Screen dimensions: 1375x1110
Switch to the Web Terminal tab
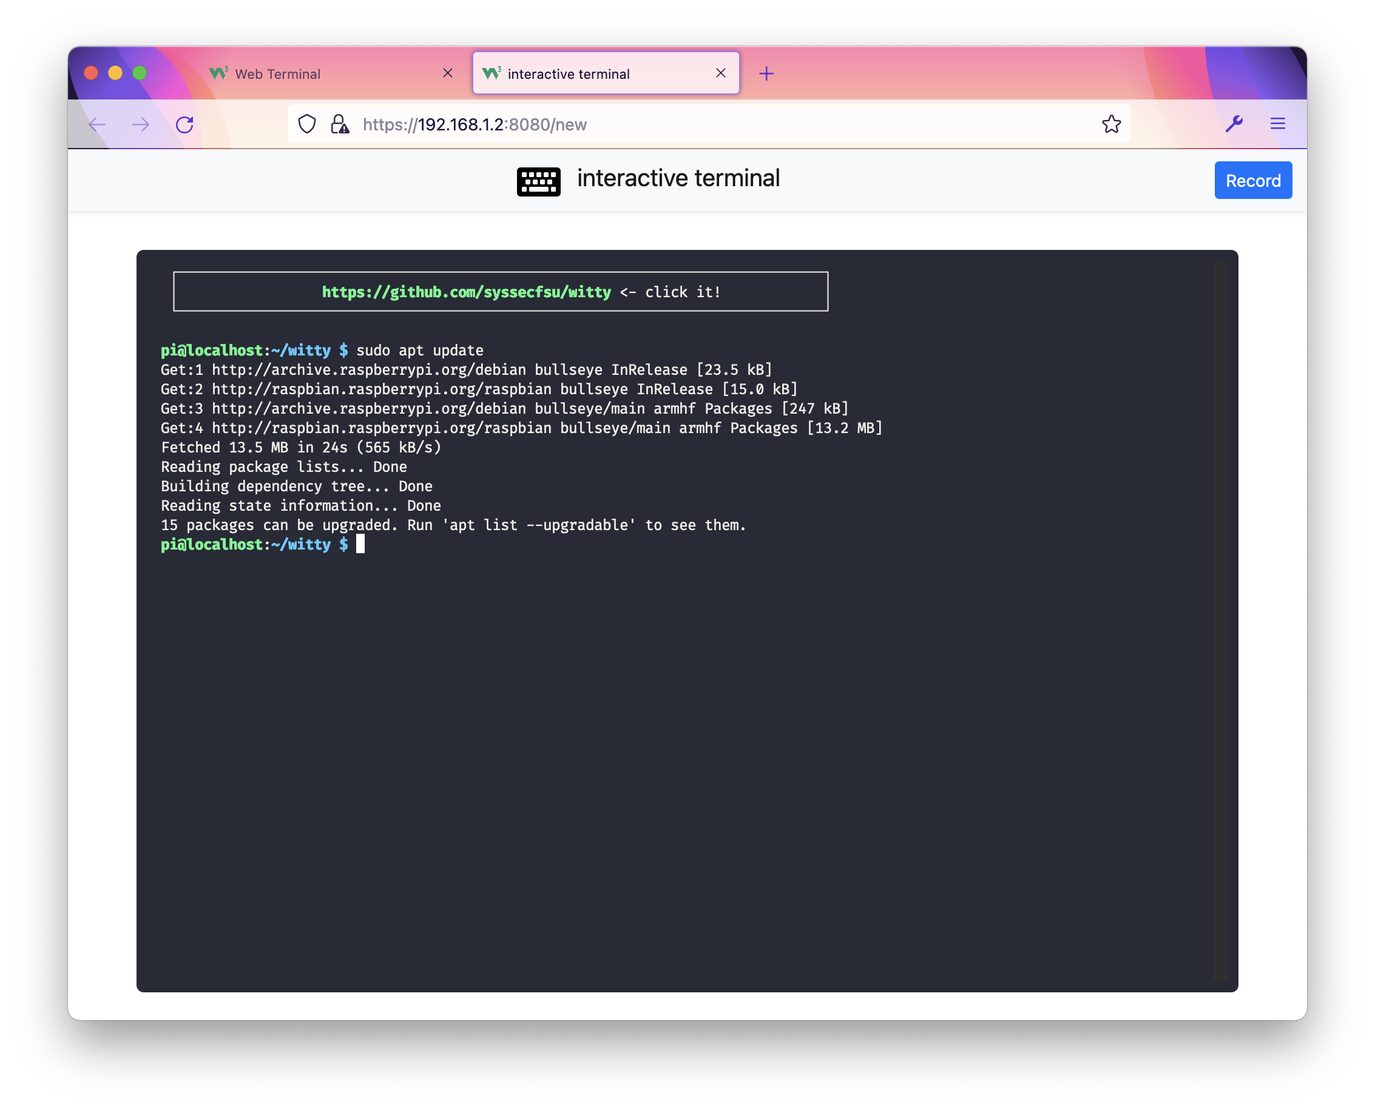coord(277,74)
